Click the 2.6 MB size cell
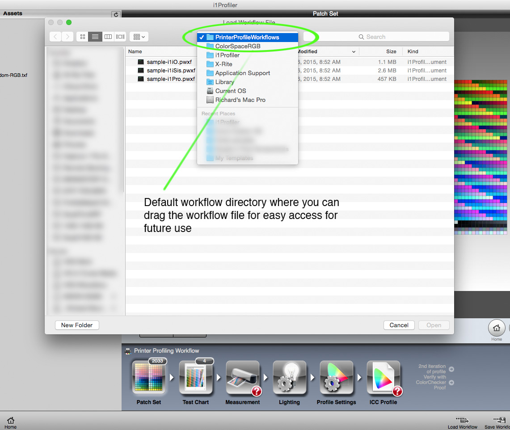This screenshot has width=510, height=430. (x=387, y=70)
